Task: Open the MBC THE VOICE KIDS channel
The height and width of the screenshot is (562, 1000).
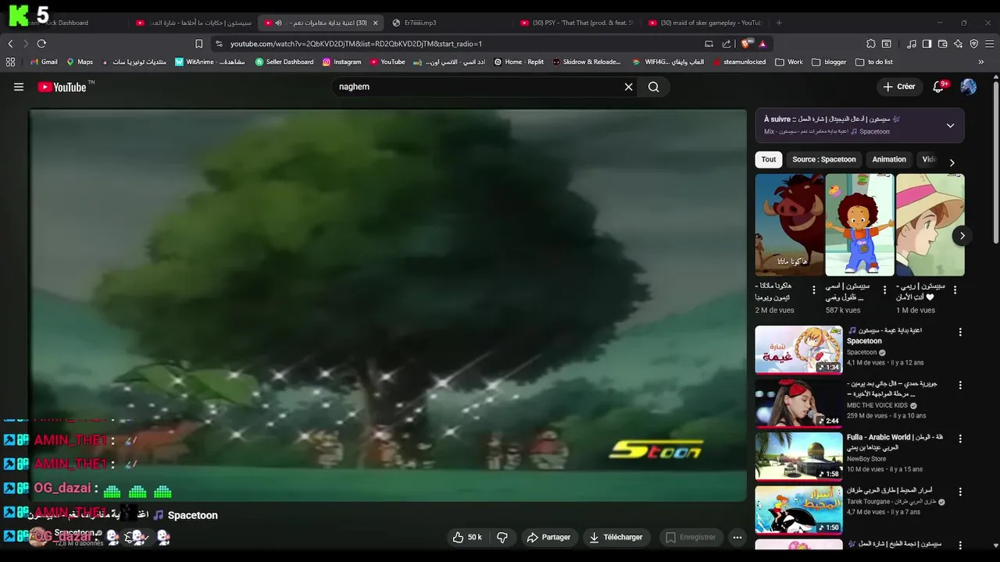Action: coord(877,406)
